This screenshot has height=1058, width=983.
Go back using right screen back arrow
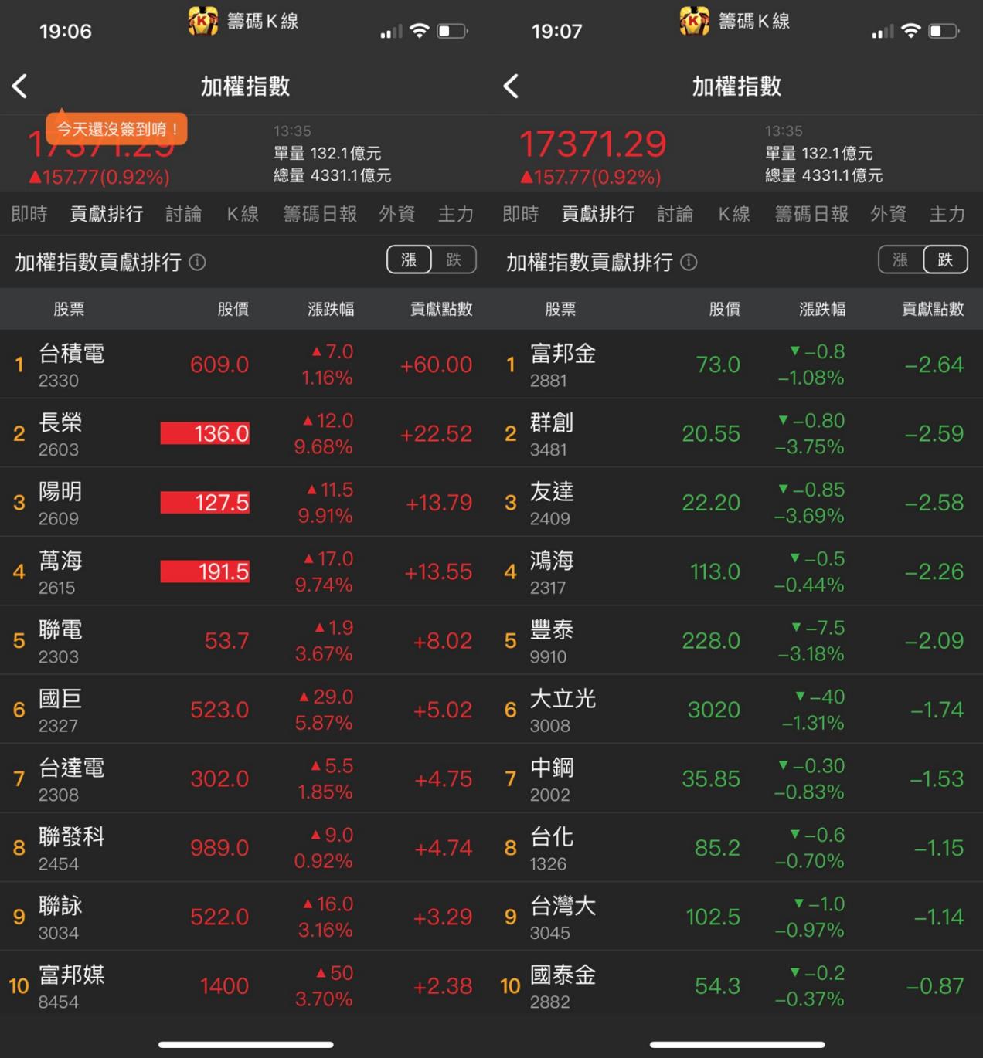click(512, 86)
